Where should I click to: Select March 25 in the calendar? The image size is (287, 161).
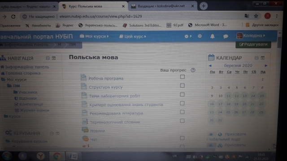pyautogui.click(x=228, y=112)
